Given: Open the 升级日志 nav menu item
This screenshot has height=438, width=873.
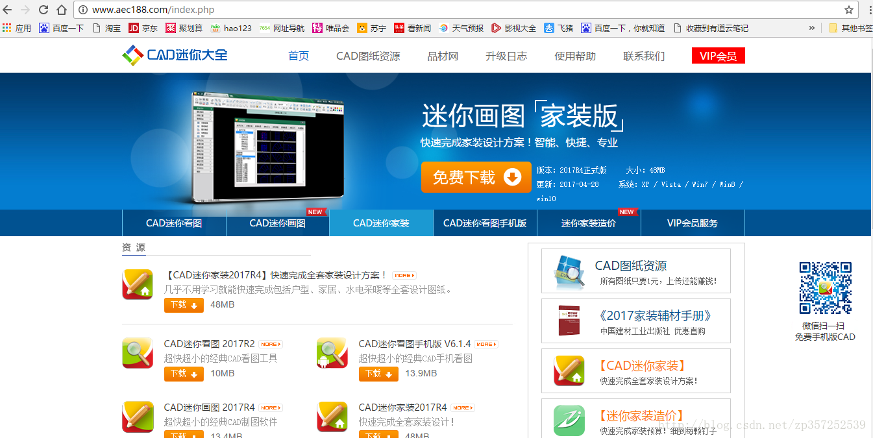Looking at the screenshot, I should pyautogui.click(x=506, y=56).
